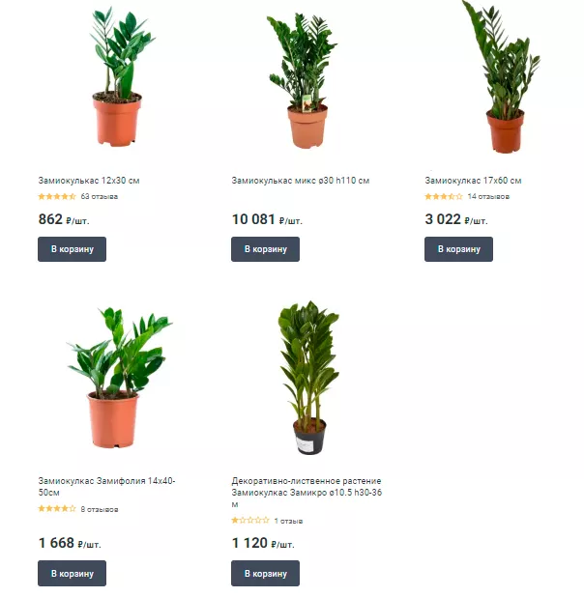View the 14 отзывов reviews link

[488, 196]
